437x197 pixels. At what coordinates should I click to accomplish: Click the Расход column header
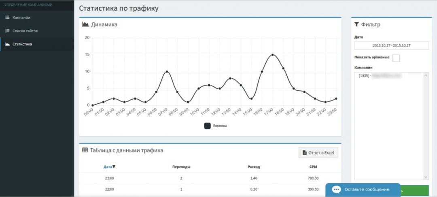(x=254, y=167)
